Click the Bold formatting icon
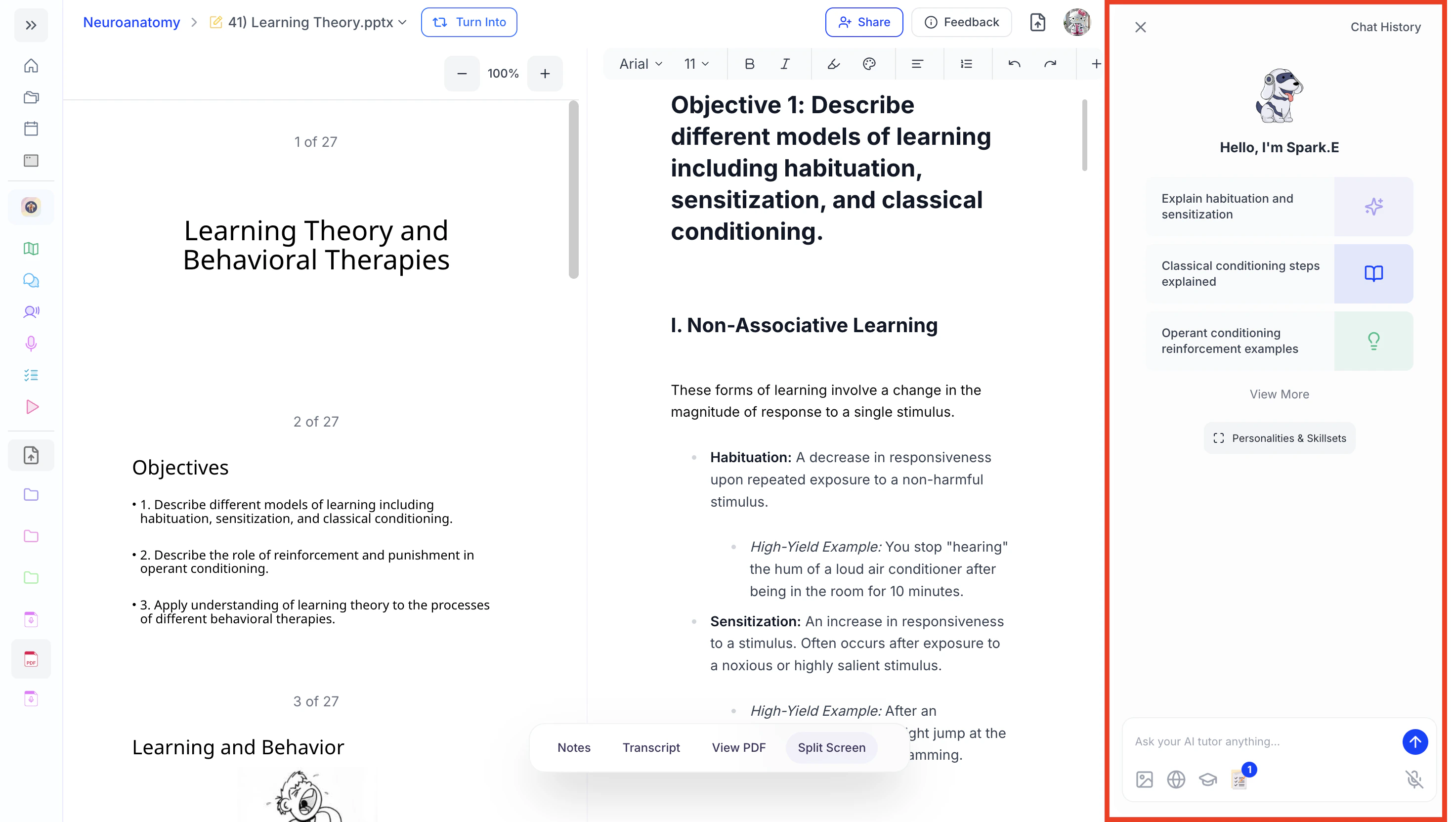Screen dimensions: 1453x822 pyautogui.click(x=749, y=64)
